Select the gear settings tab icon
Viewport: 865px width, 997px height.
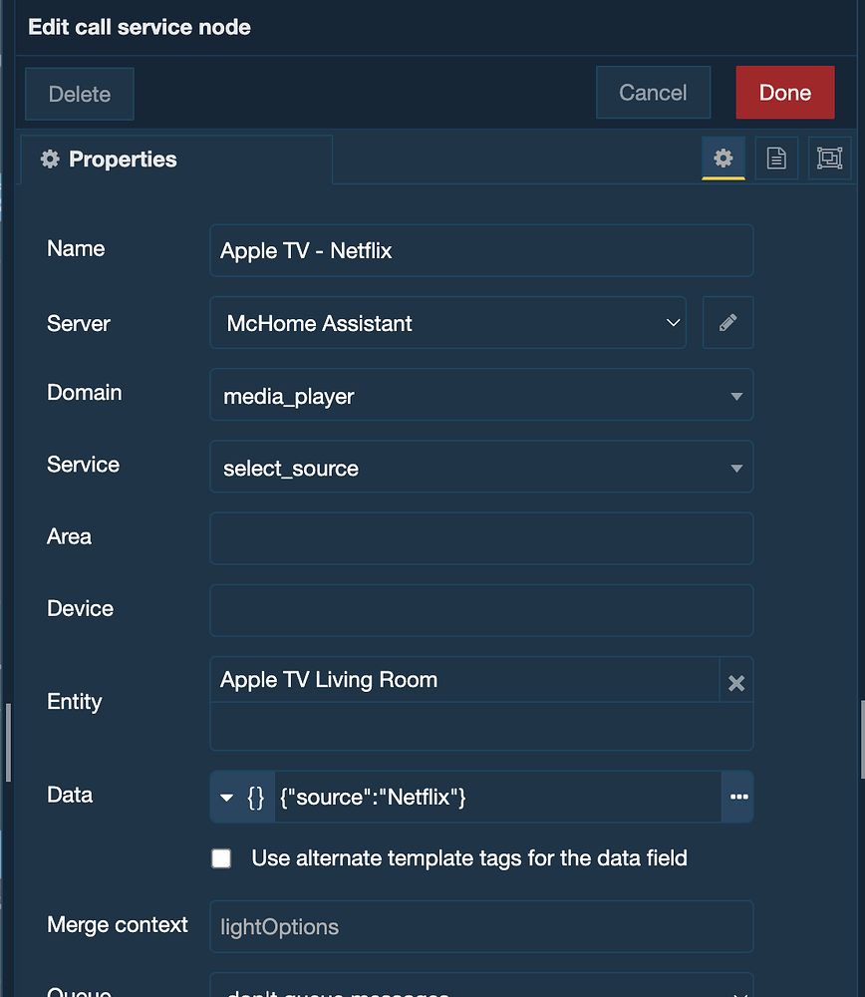point(723,159)
